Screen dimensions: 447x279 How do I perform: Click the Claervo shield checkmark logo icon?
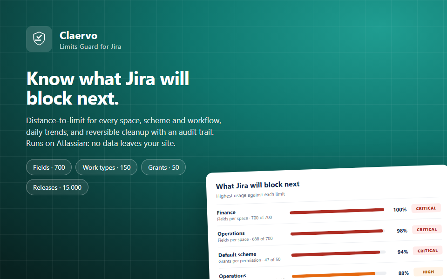click(x=39, y=39)
